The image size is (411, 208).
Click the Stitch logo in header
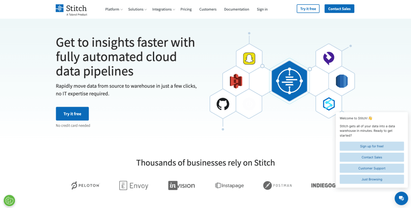click(71, 10)
